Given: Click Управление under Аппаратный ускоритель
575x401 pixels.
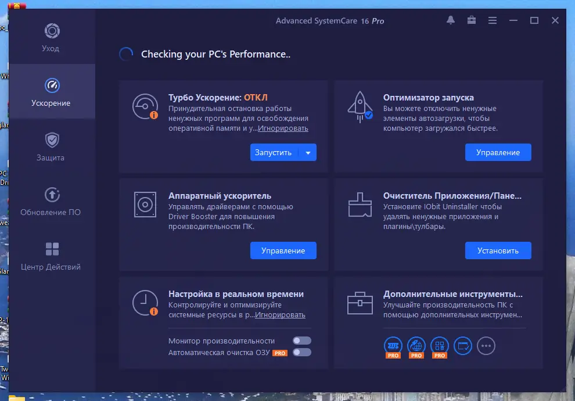Looking at the screenshot, I should pyautogui.click(x=283, y=250).
